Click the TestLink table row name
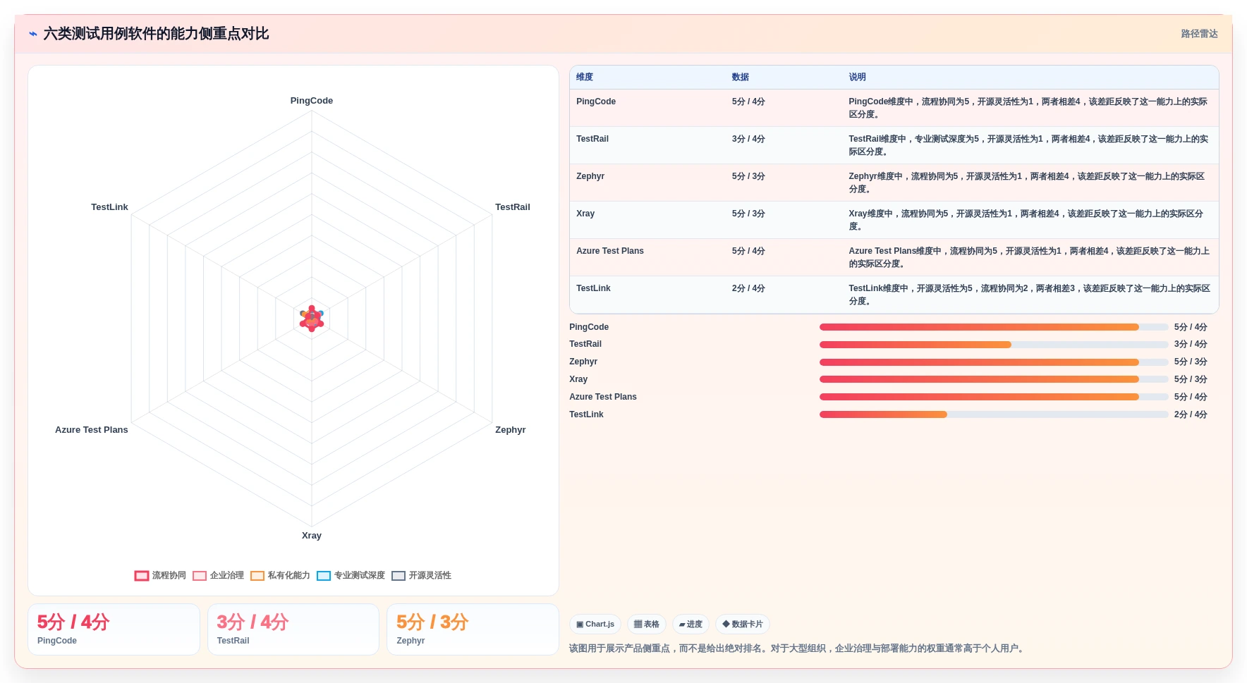 pos(593,288)
